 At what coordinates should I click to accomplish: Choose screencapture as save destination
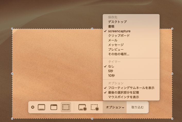pyautogui.click(x=131, y=31)
